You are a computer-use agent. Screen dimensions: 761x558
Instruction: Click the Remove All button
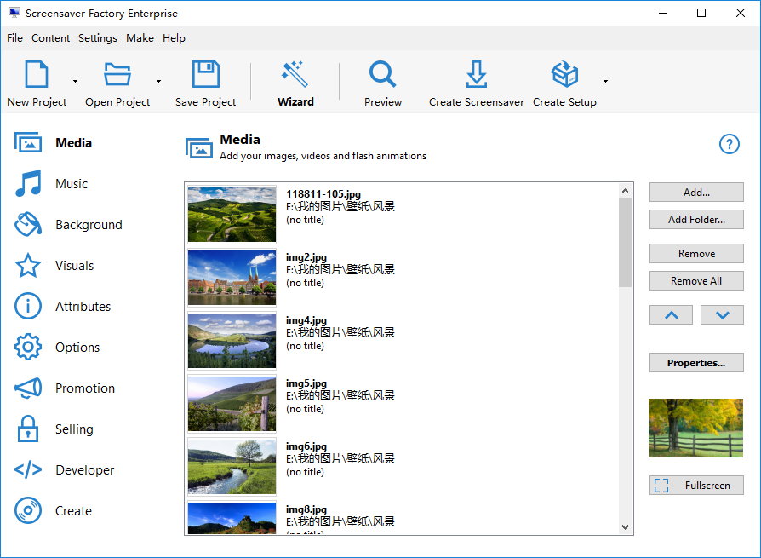[x=696, y=280]
